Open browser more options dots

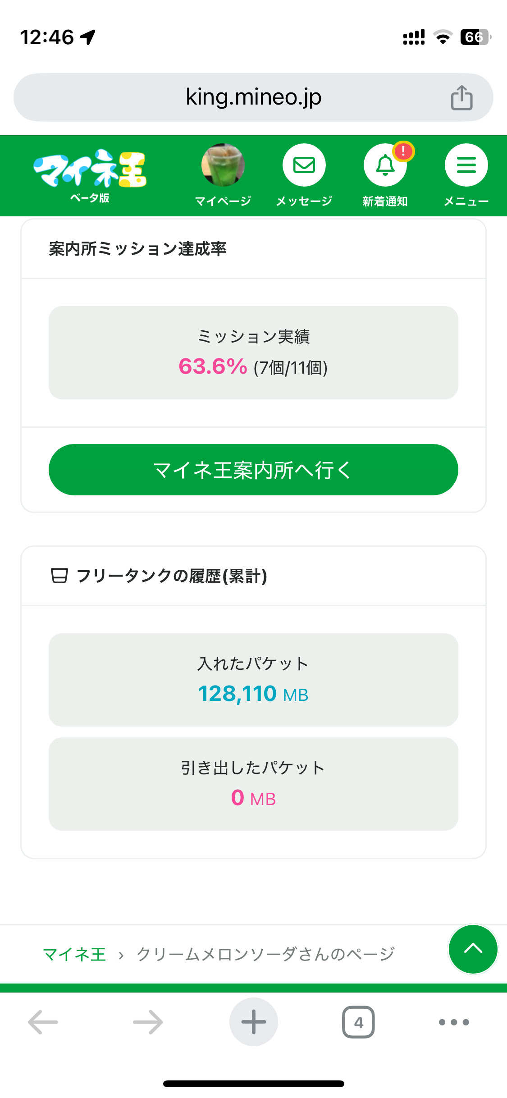454,1022
